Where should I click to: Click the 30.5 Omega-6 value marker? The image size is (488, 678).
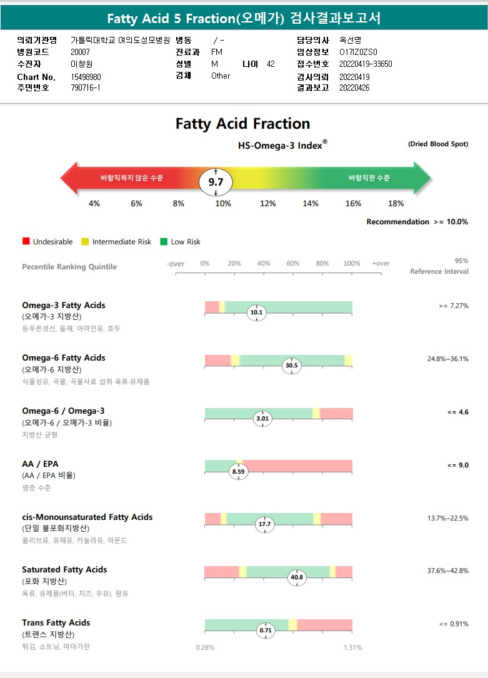[291, 366]
